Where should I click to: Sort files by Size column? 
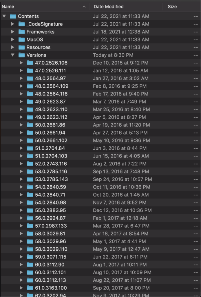click(x=172, y=6)
